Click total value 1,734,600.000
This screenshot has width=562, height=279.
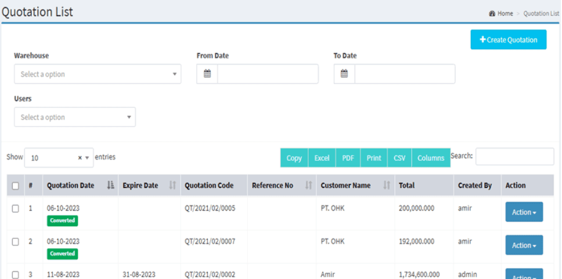[x=419, y=275]
